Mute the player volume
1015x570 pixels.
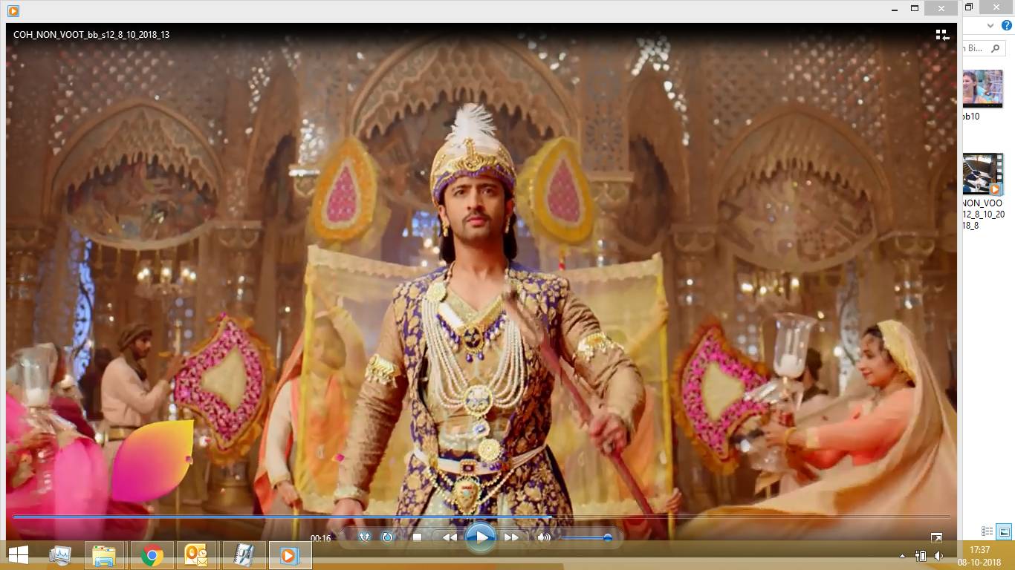point(544,537)
